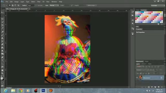Click Delete layer trash icon

coord(162,87)
